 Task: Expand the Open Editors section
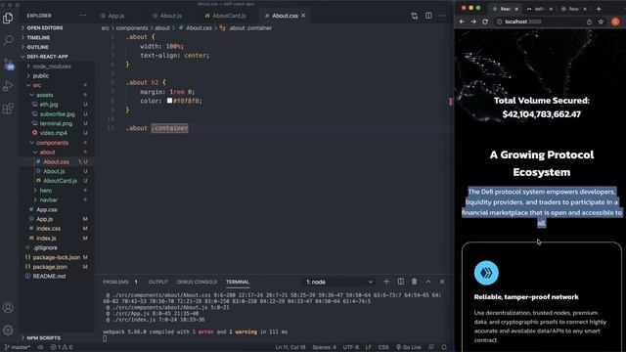point(44,28)
